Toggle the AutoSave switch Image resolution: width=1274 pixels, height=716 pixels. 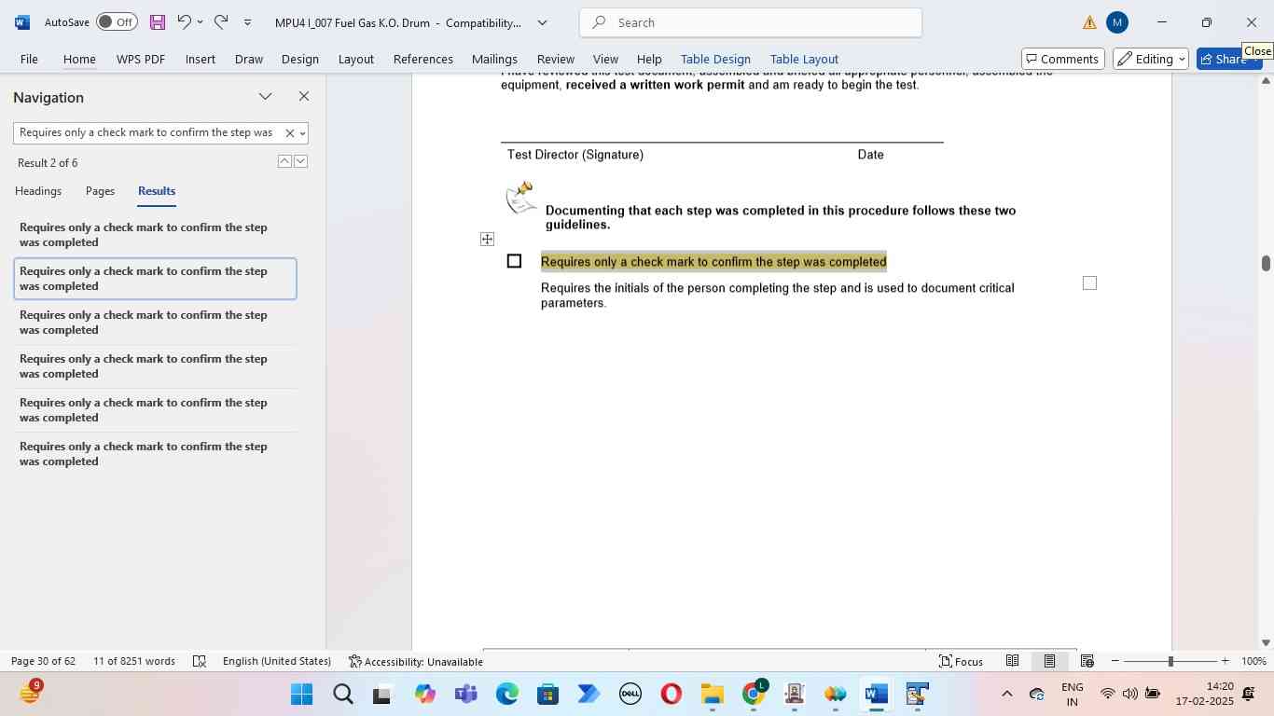coord(117,22)
